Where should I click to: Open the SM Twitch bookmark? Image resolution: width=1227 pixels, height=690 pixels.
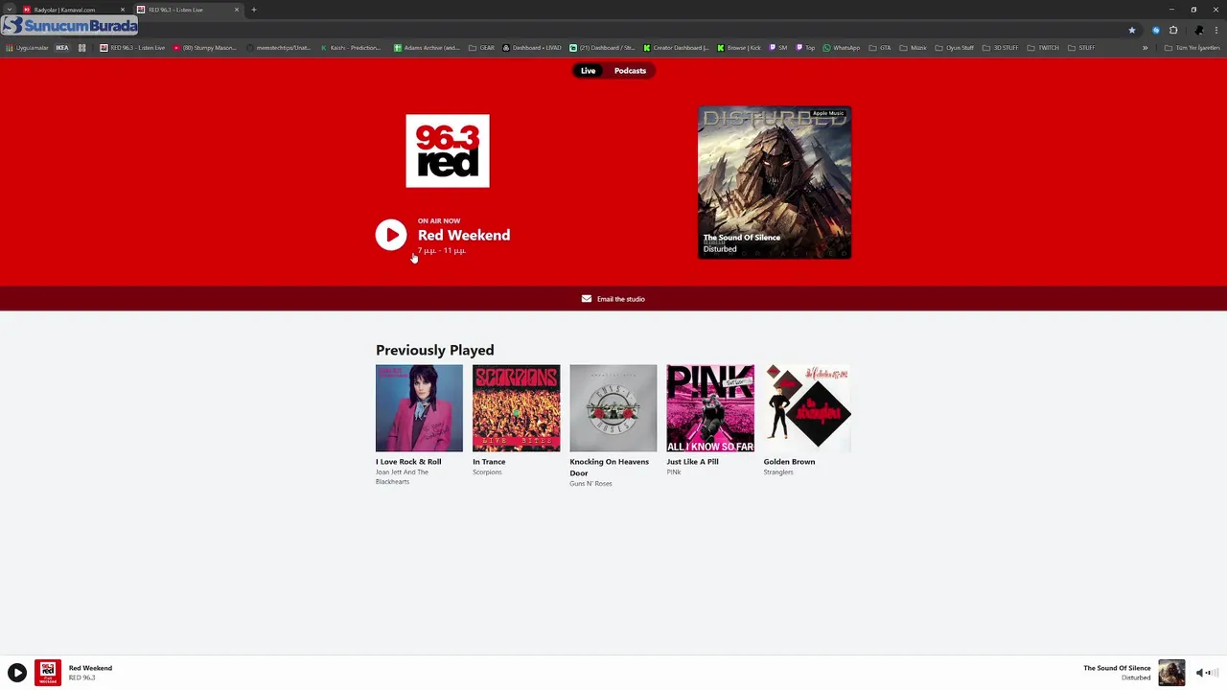(778, 48)
